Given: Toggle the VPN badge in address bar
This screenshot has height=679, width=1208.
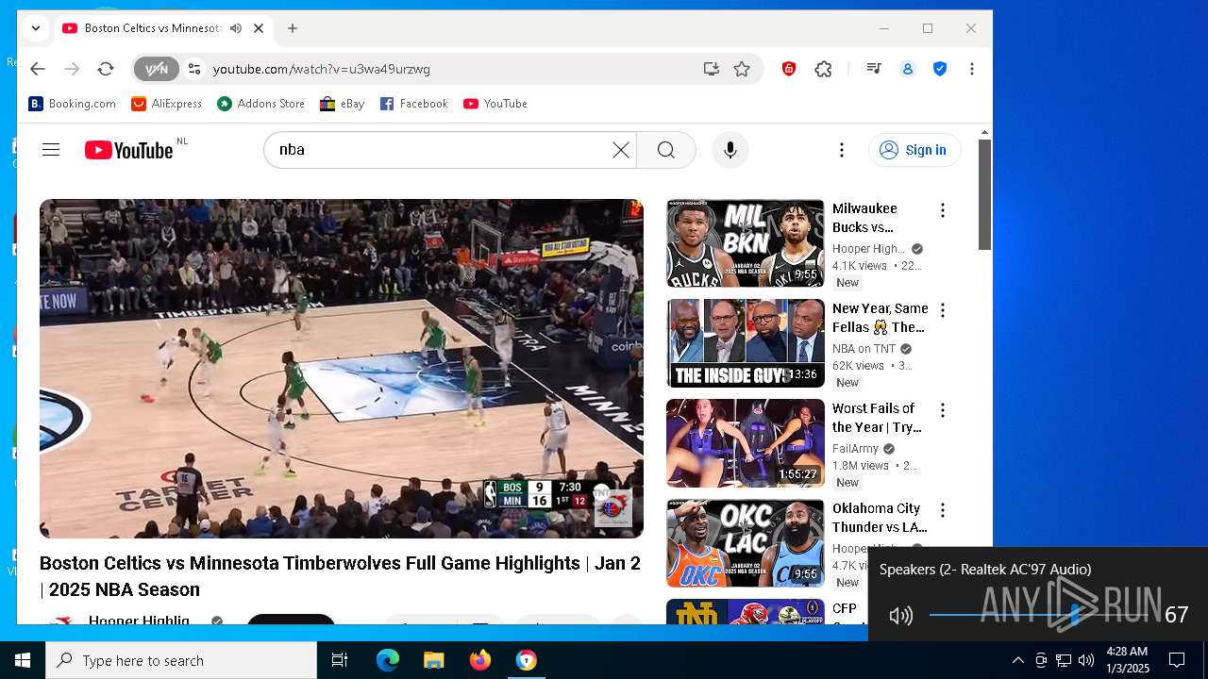Looking at the screenshot, I should point(156,69).
